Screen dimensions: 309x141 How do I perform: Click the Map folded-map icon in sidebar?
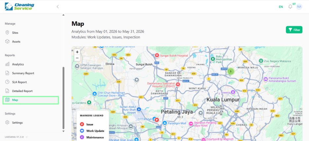click(x=7, y=100)
